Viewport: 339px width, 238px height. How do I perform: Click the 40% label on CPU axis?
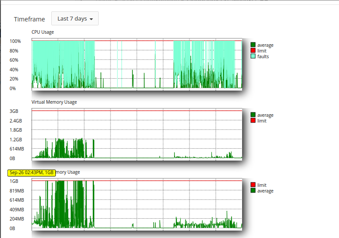point(14,70)
